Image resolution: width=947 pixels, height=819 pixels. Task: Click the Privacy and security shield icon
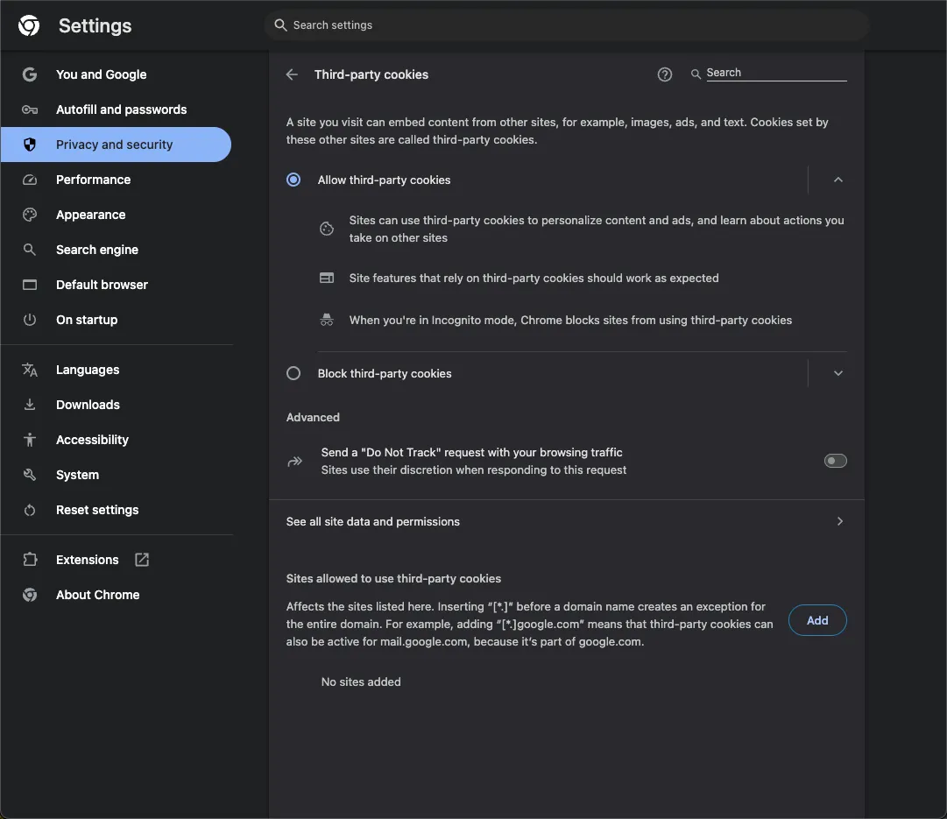[x=30, y=145]
